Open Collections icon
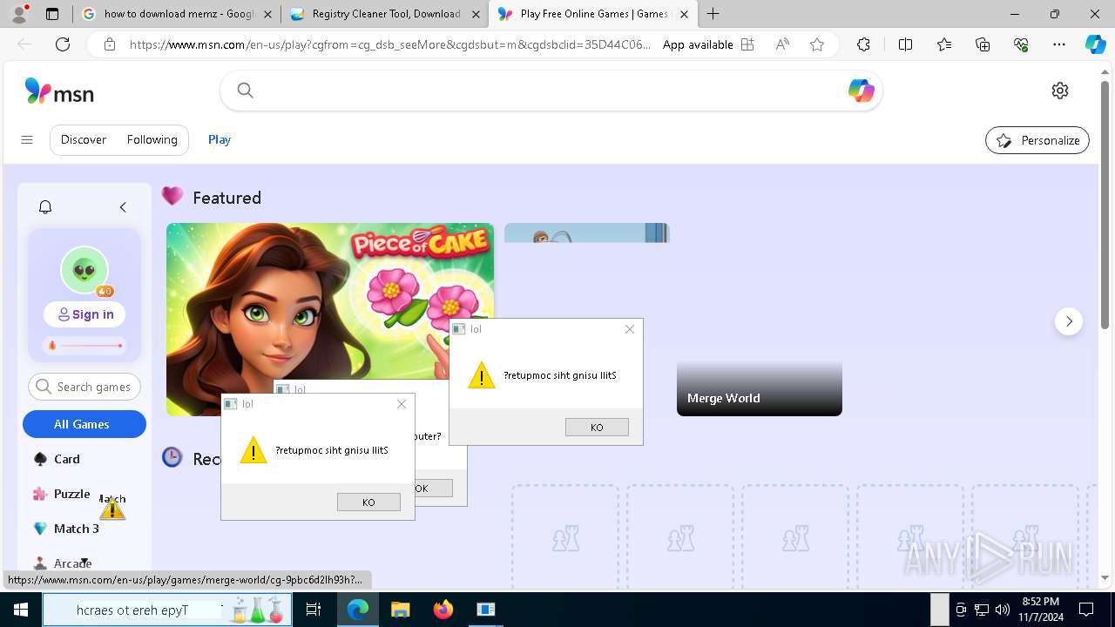The image size is (1115, 627). (983, 44)
